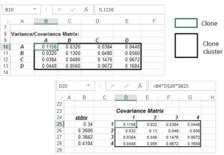Select the row 10 header
Viewport: 224px width, 155px height.
click(x=5, y=47)
